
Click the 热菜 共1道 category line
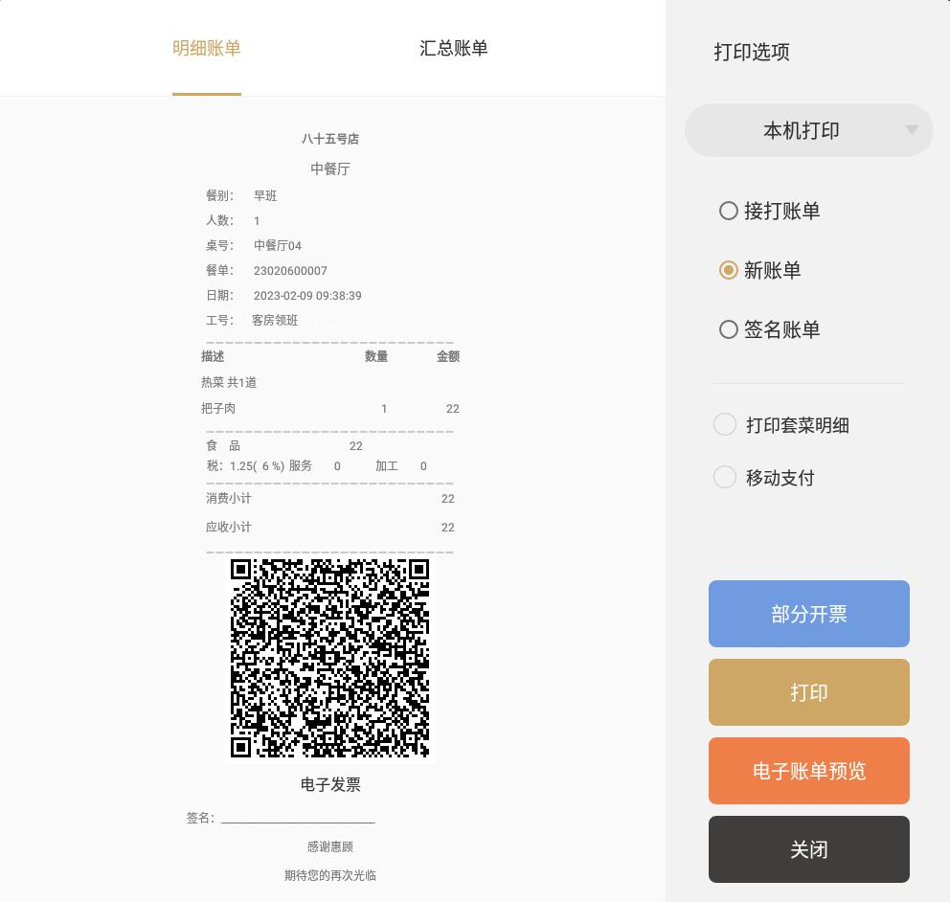coord(229,382)
